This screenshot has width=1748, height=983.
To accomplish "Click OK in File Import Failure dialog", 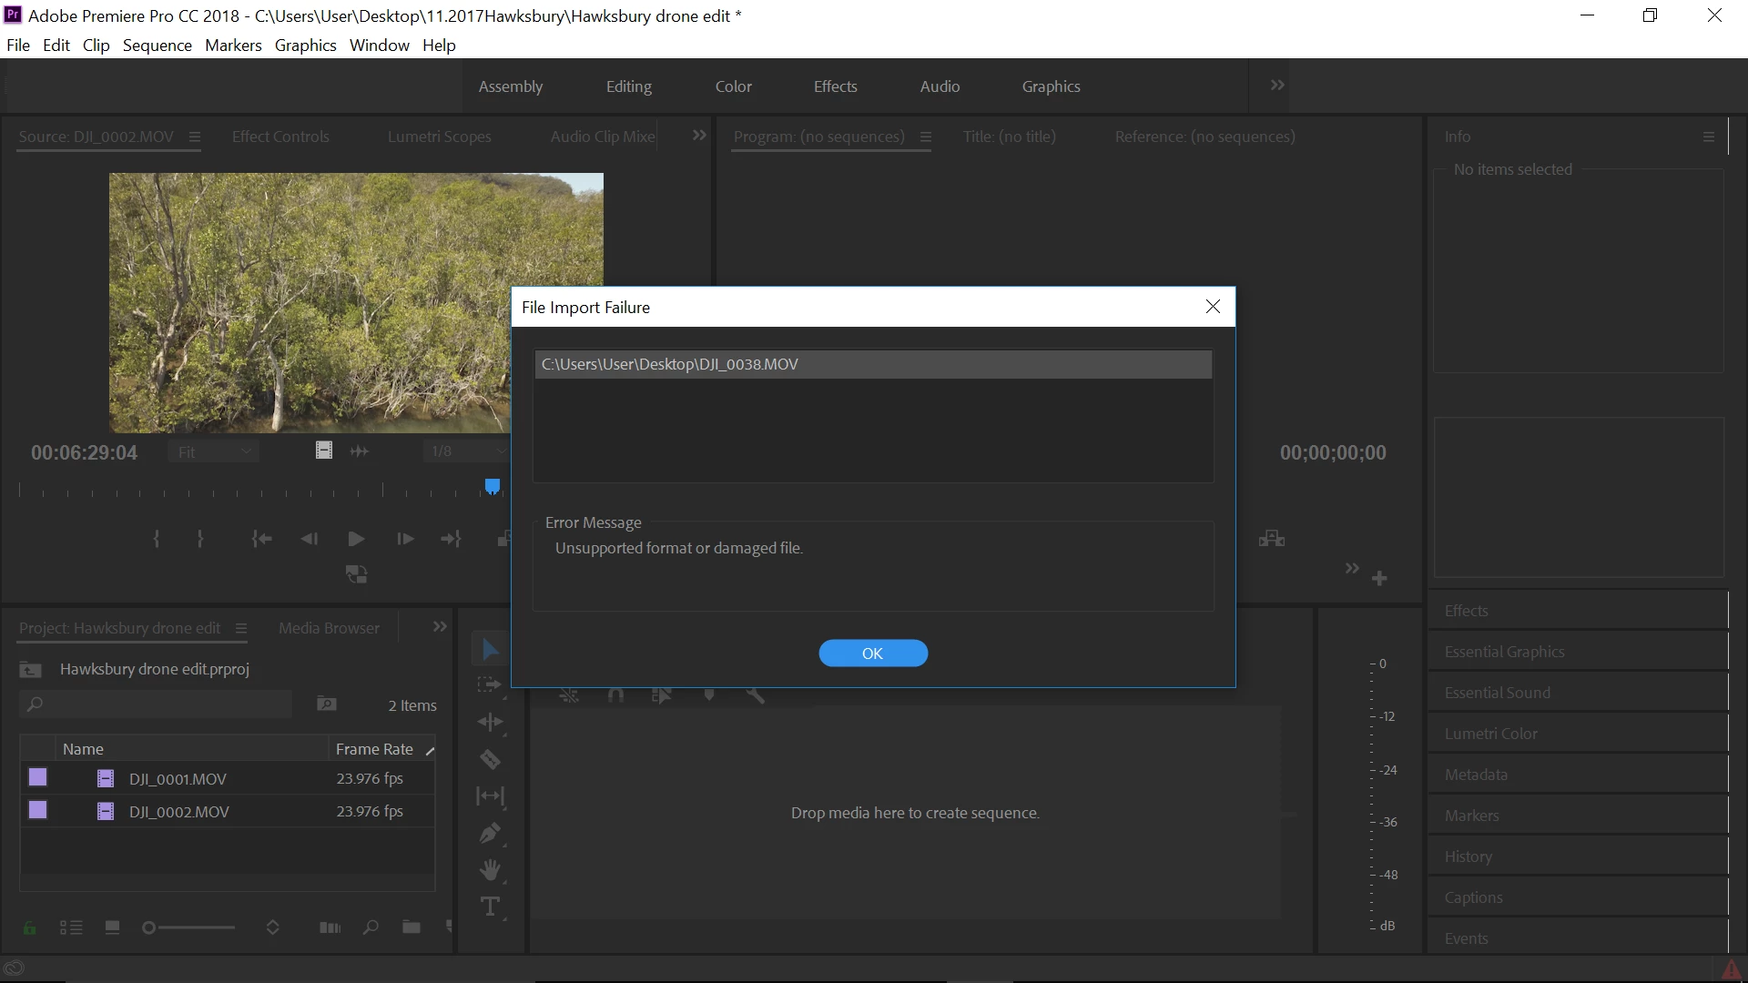I will (x=872, y=654).
